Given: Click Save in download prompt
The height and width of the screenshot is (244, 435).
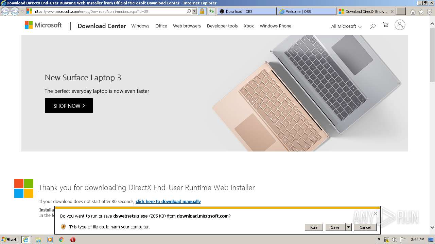Looking at the screenshot, I should pos(335,227).
